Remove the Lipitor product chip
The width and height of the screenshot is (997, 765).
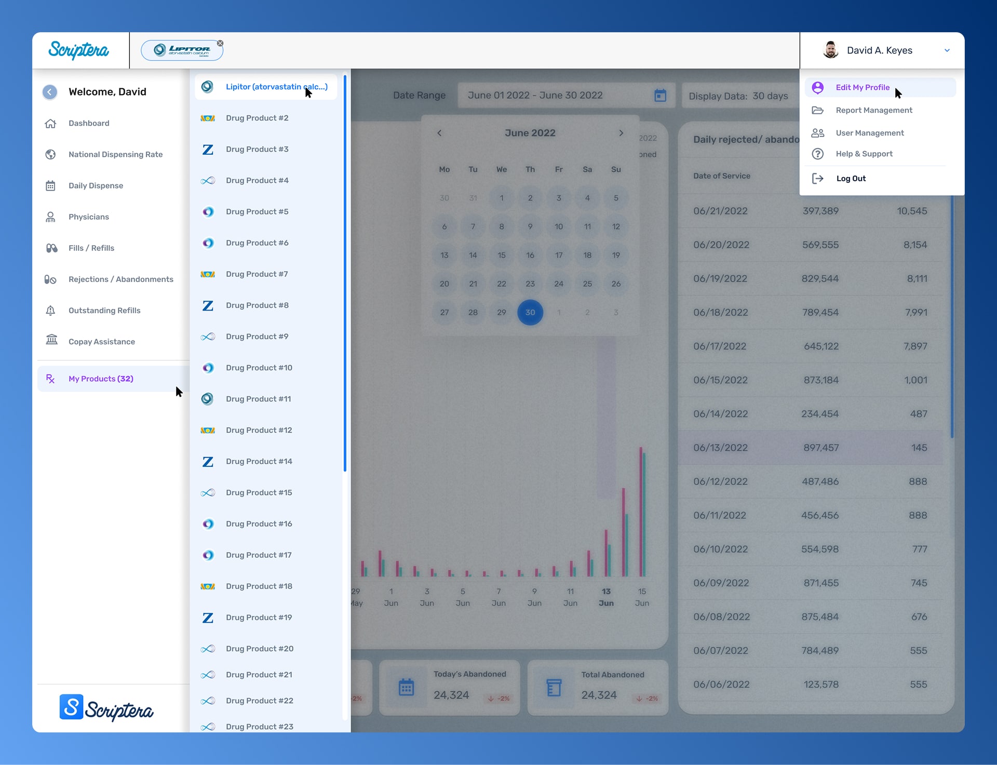[x=220, y=44]
